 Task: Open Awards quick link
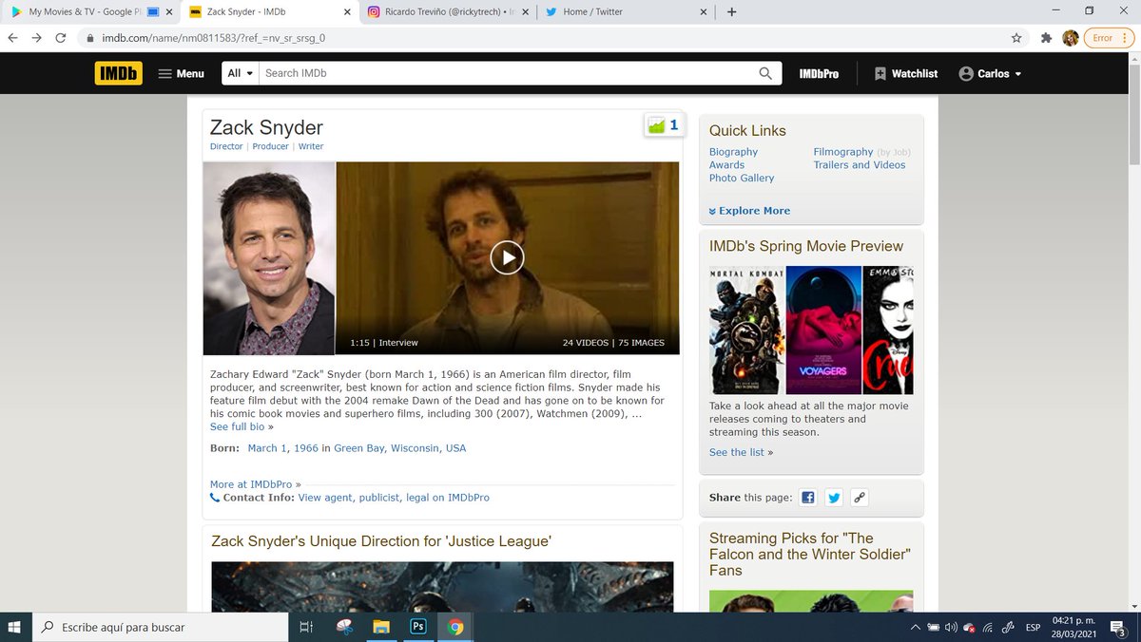click(726, 165)
